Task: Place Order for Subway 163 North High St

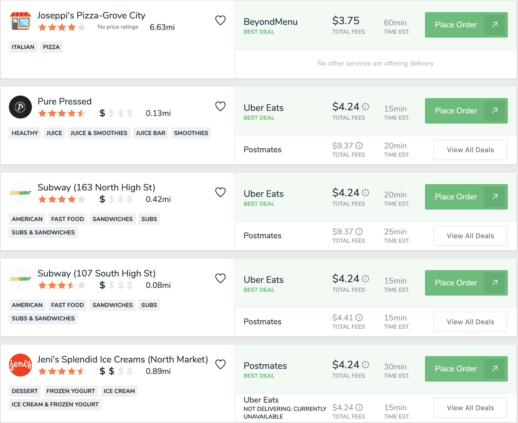Action: [x=466, y=197]
